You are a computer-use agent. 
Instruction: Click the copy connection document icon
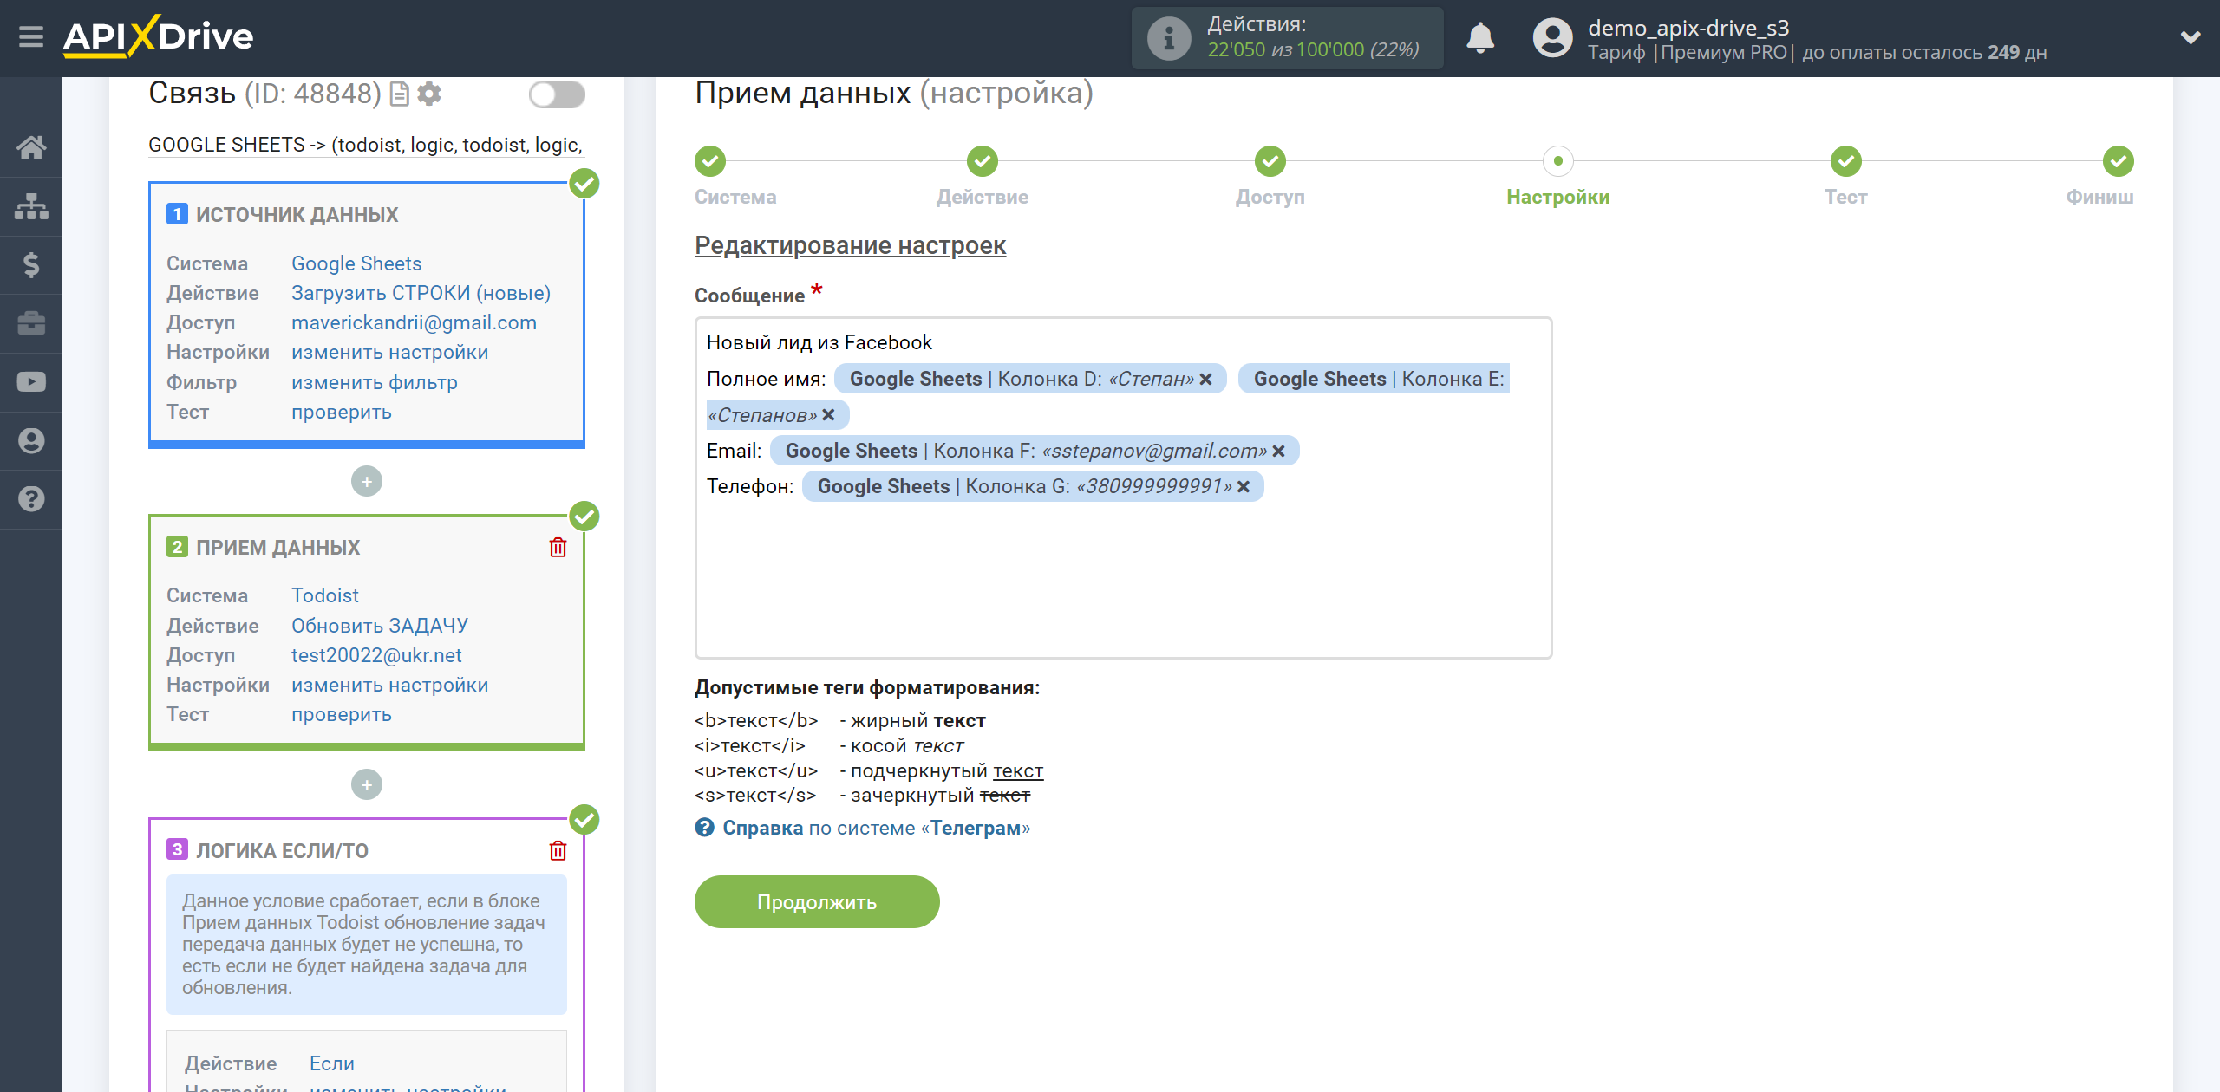[399, 94]
